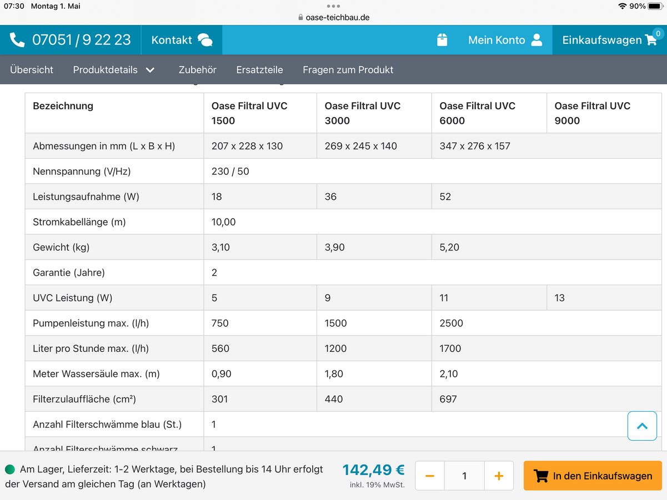Click the Leistungsaufnahme (W) row label
667x500 pixels.
[x=86, y=196]
